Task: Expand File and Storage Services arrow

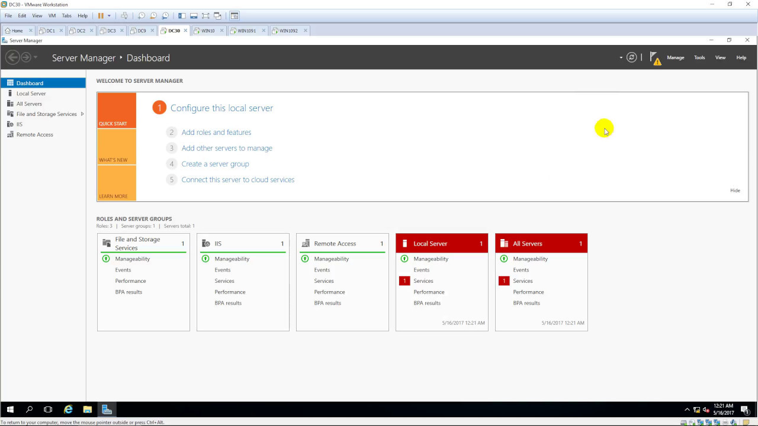Action: pyautogui.click(x=82, y=114)
